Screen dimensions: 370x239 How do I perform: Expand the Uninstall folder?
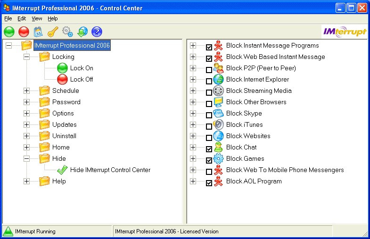tap(27, 136)
